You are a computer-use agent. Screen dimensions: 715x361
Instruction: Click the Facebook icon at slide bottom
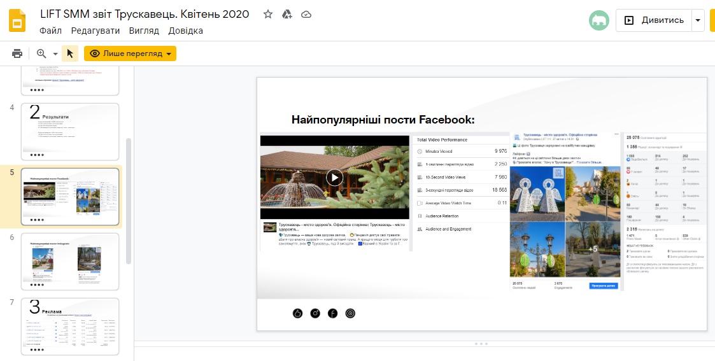click(x=333, y=313)
